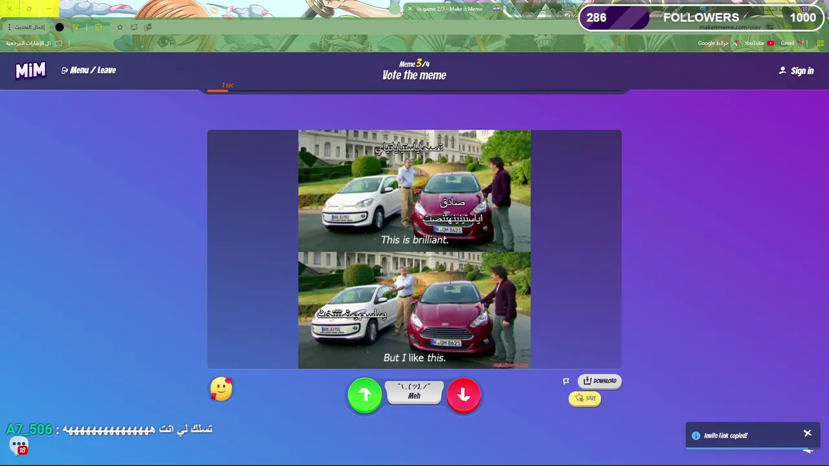The height and width of the screenshot is (466, 829).
Task: Report the meme with the flag icon
Action: 565,381
